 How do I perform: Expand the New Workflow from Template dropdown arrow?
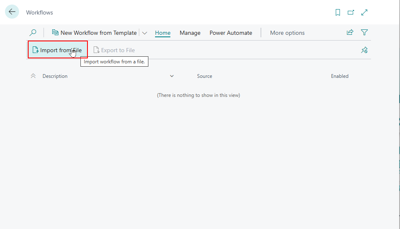tap(145, 33)
